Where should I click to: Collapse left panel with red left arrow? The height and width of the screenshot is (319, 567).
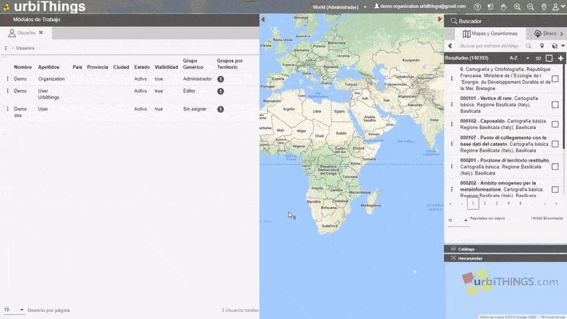pyautogui.click(x=263, y=19)
